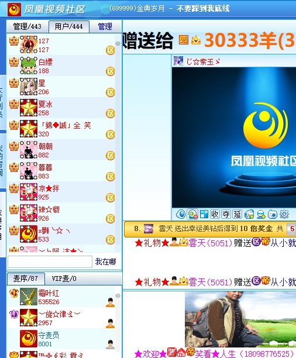Click the user search input field
The image size is (296, 358).
[x=50, y=261]
